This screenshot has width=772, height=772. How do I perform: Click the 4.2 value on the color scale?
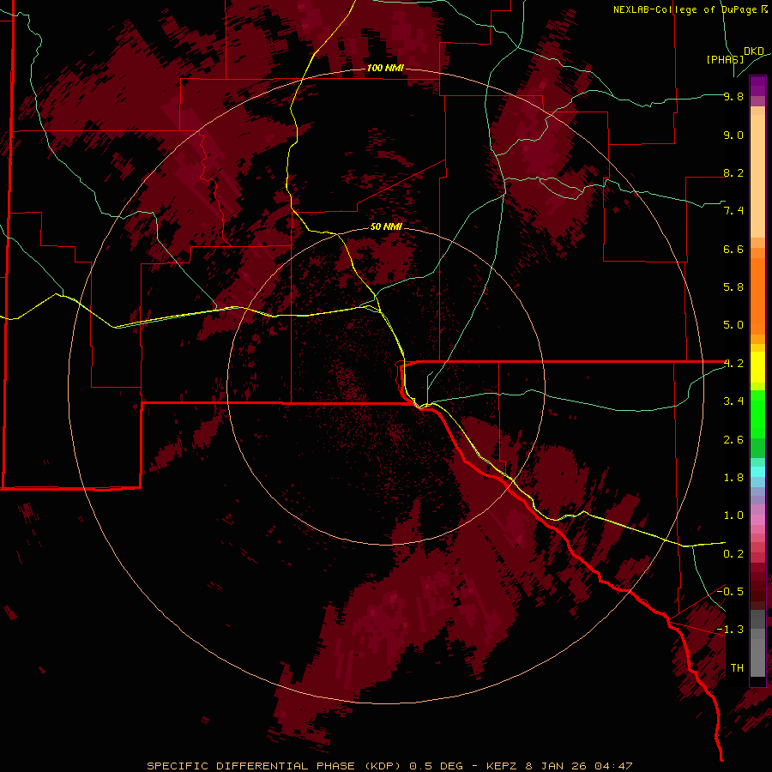(733, 364)
